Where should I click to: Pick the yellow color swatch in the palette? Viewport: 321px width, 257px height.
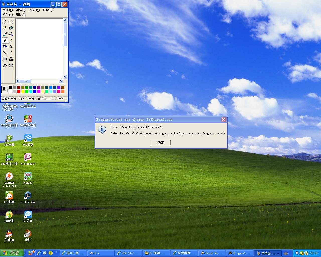(x=23, y=91)
